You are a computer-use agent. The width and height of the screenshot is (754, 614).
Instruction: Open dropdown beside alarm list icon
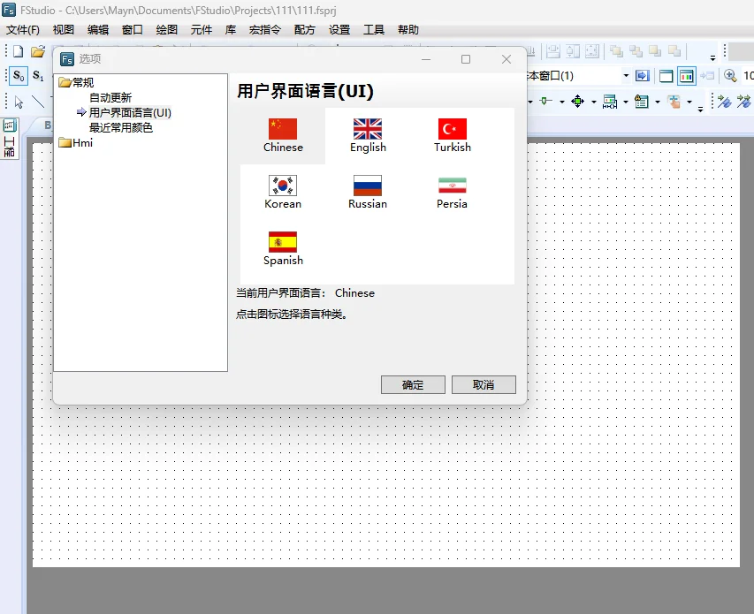coord(658,102)
